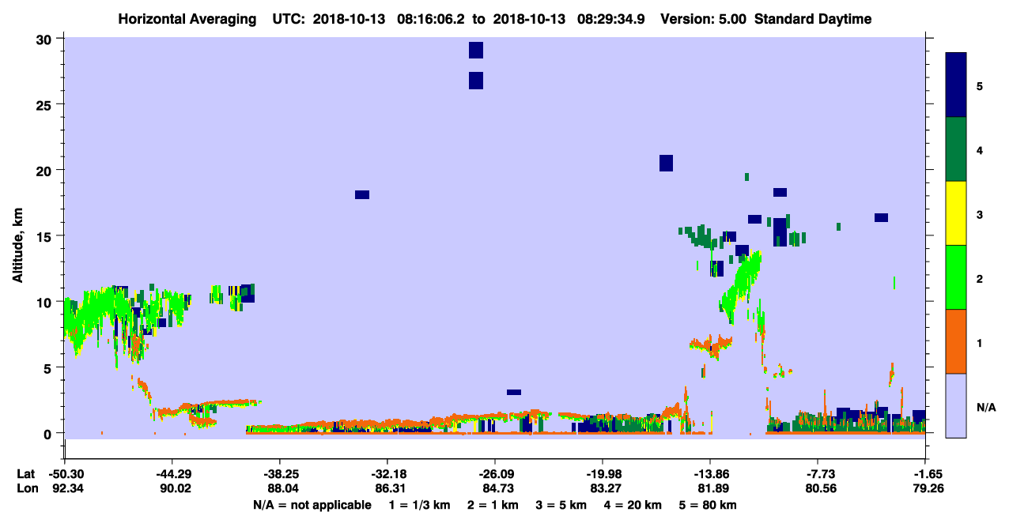Image resolution: width=1028 pixels, height=527 pixels.
Task: Click the 'Version: 5.00' text
Action: pos(705,19)
